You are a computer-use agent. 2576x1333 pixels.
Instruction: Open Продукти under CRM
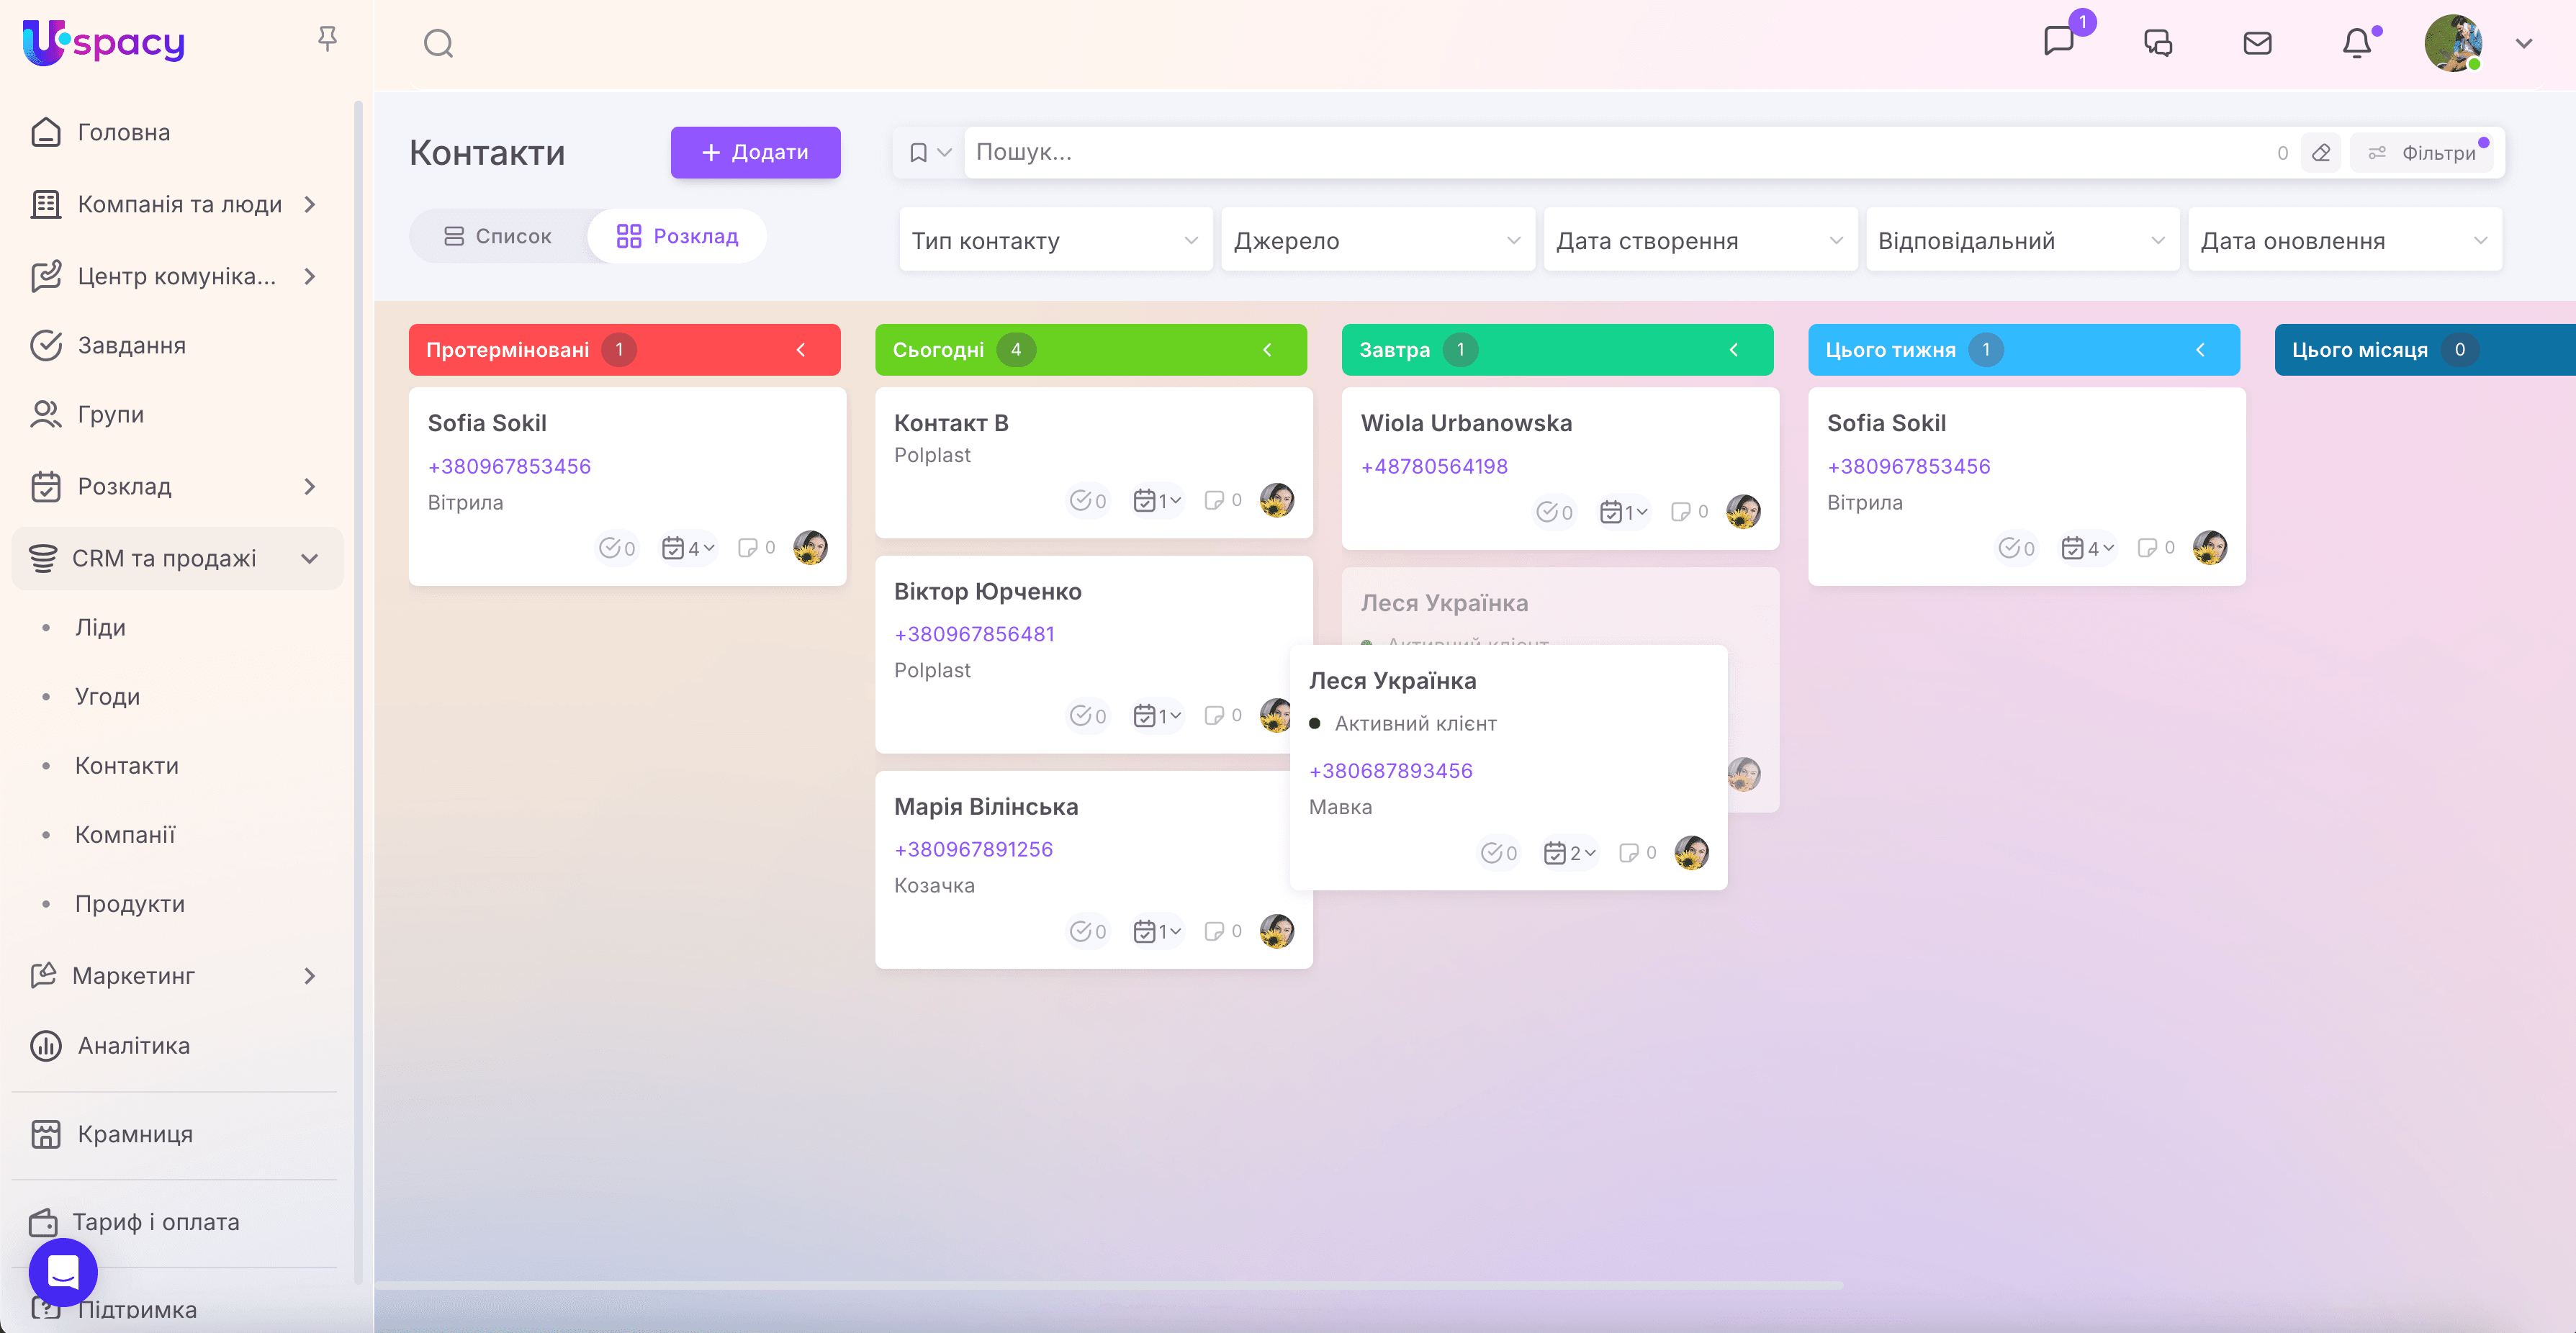[130, 903]
